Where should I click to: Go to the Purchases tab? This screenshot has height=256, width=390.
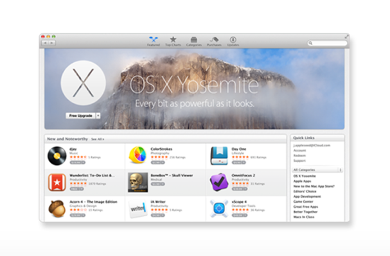coord(214,41)
